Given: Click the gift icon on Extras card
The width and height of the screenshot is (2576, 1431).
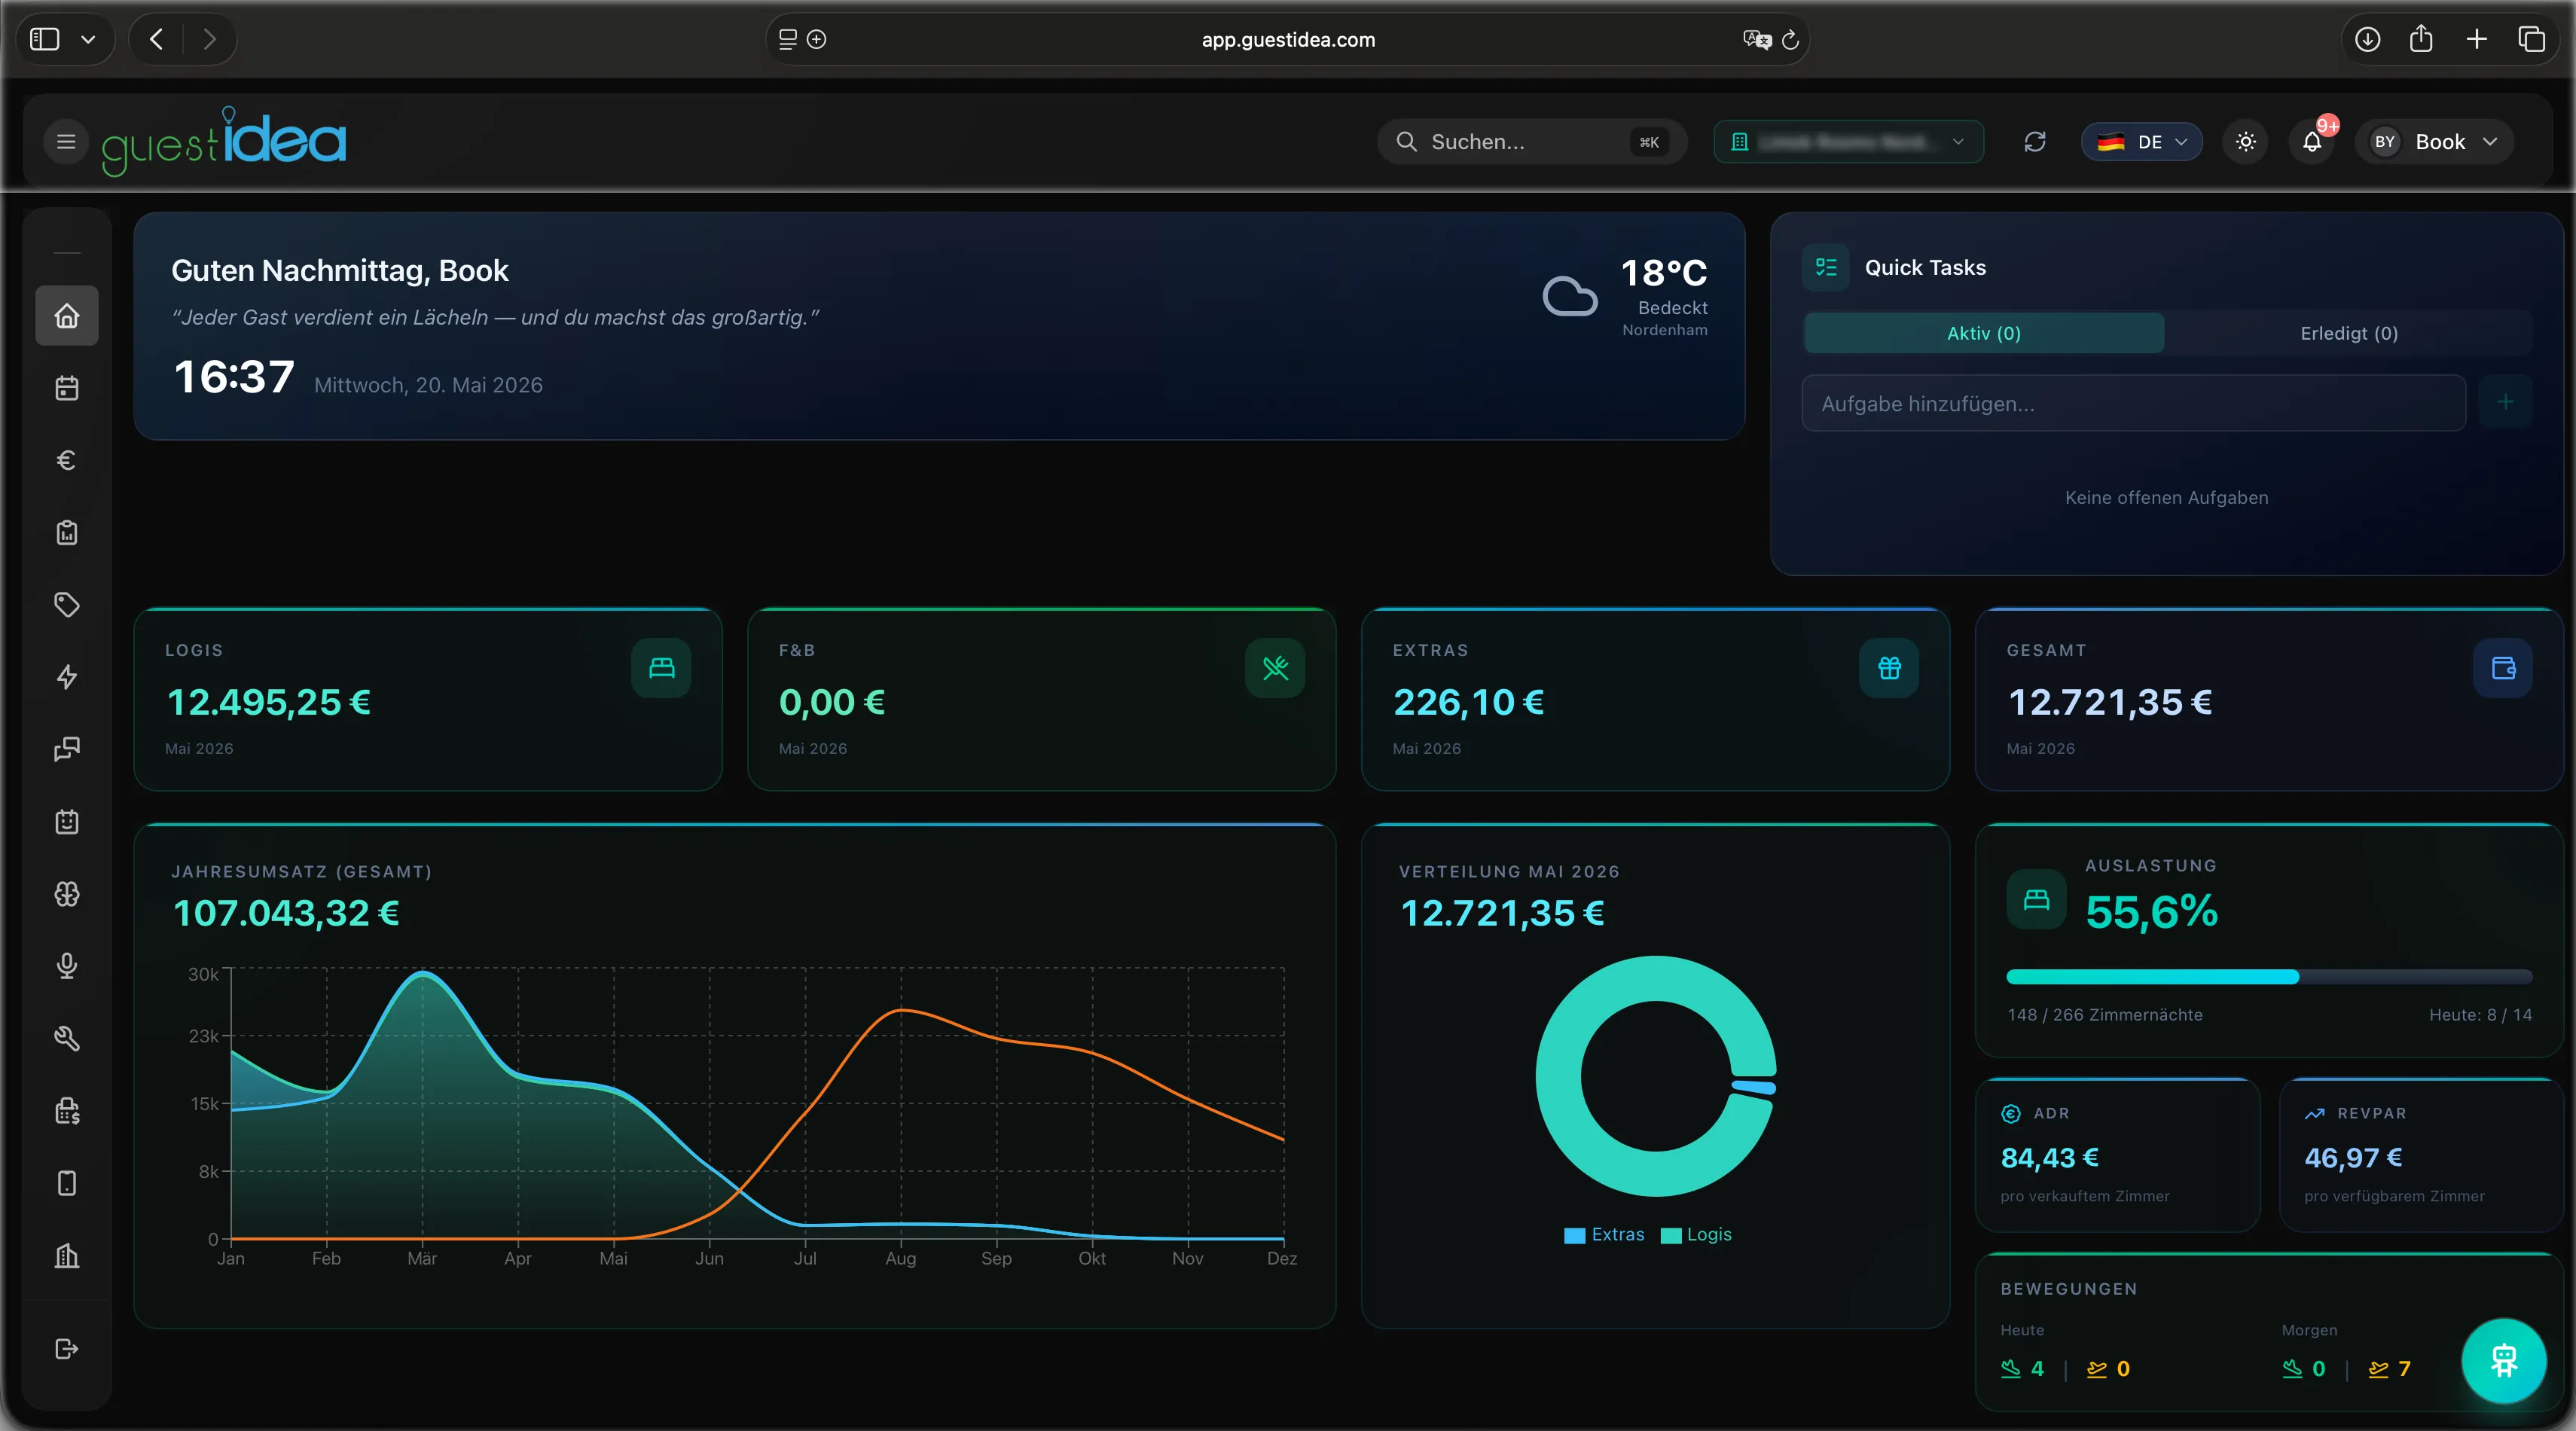Looking at the screenshot, I should point(1889,668).
